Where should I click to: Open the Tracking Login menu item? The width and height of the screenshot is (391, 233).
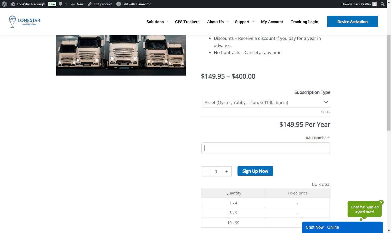click(x=304, y=22)
